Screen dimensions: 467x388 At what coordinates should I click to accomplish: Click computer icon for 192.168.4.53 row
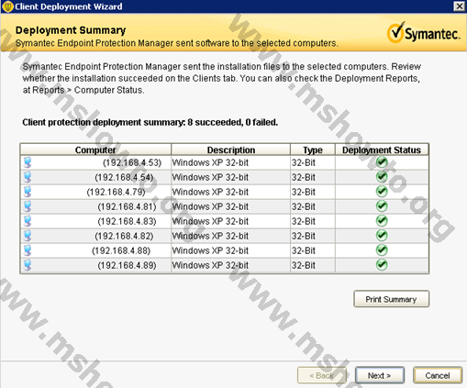[x=28, y=162]
